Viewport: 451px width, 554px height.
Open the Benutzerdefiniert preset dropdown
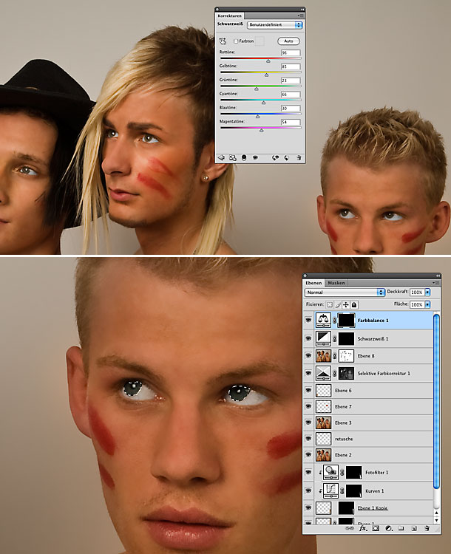[x=274, y=25]
